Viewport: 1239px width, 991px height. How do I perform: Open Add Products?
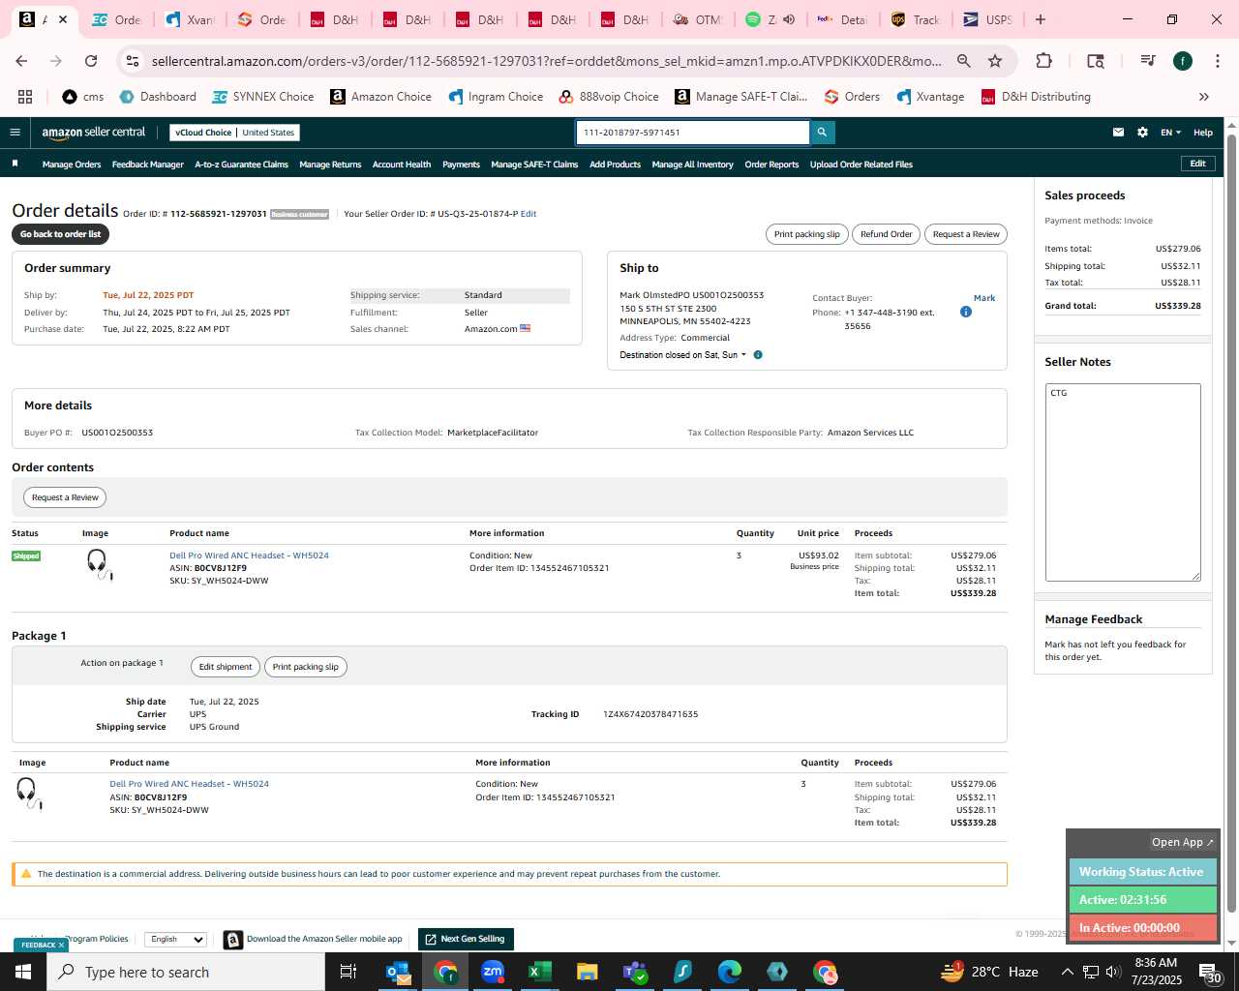click(615, 165)
